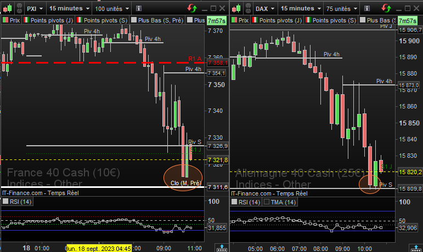Click IT-Finance.com - Temps Réel in DAX window
This screenshot has height=252, width=423.
point(269,193)
